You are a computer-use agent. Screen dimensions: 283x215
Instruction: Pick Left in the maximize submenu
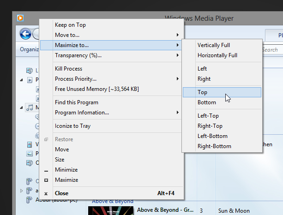(222, 69)
